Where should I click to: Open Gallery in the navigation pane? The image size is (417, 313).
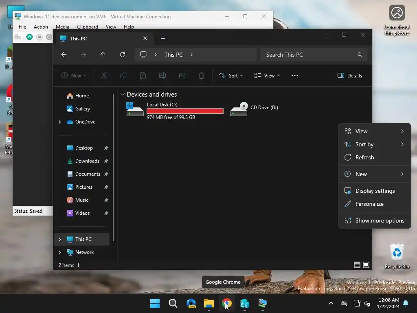(81, 109)
